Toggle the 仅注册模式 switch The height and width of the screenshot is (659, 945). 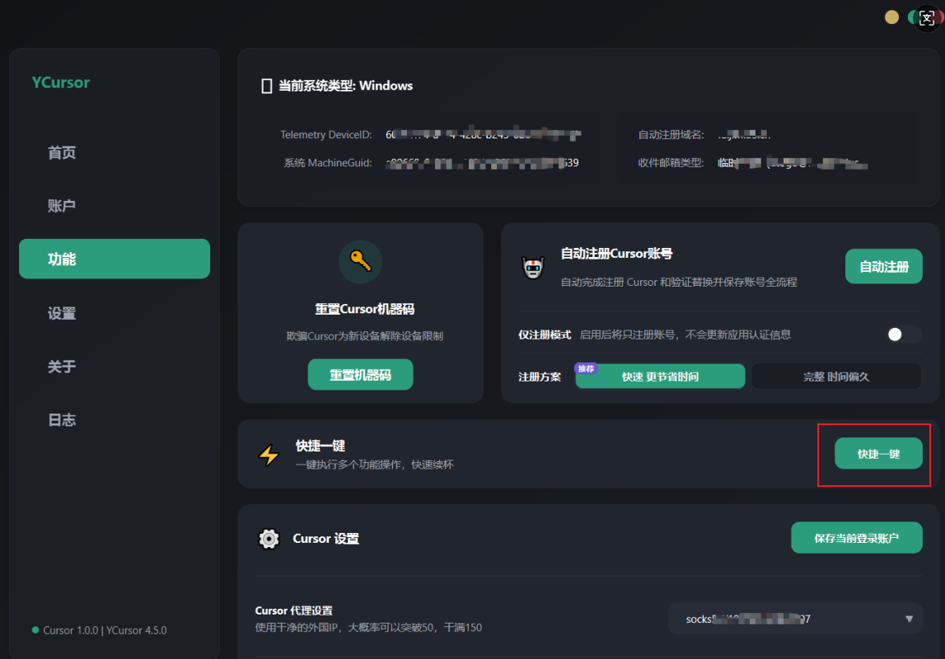click(904, 334)
